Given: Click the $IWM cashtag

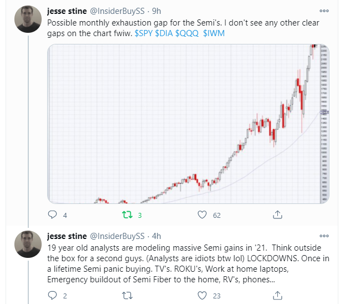Looking at the screenshot, I should tap(214, 32).
